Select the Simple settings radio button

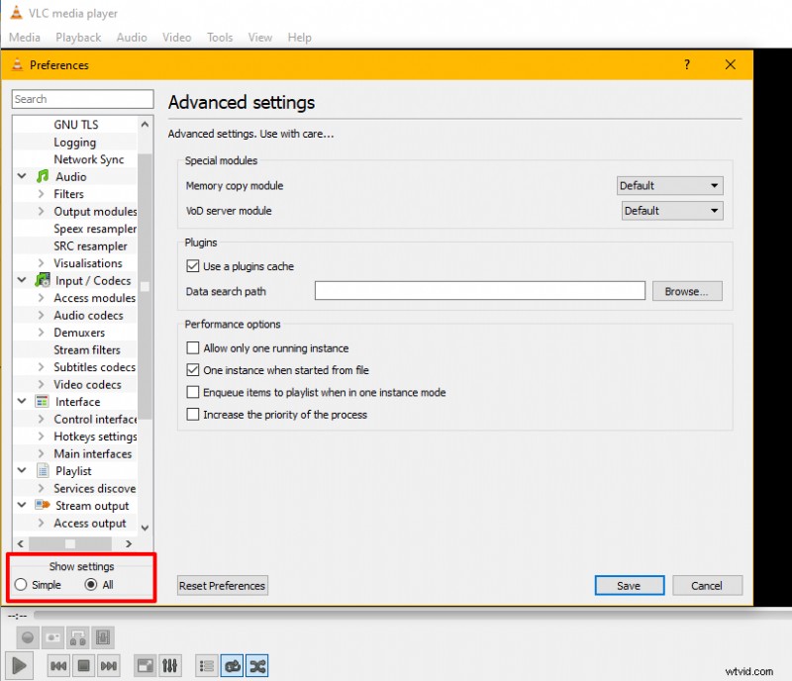[x=19, y=585]
